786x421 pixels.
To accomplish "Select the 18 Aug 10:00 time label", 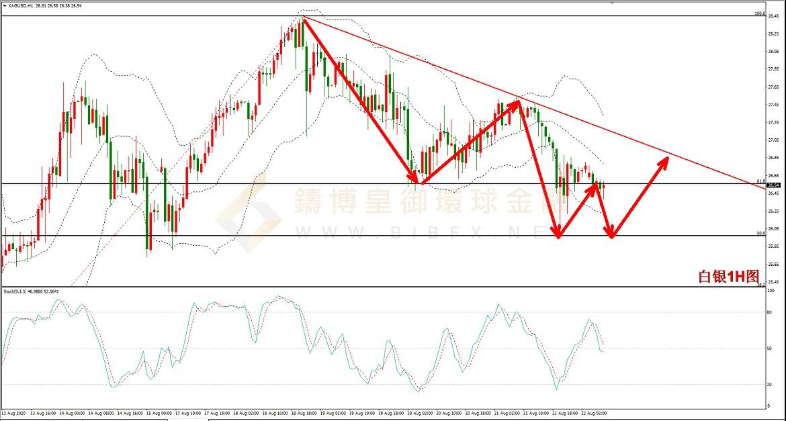I will point(275,414).
